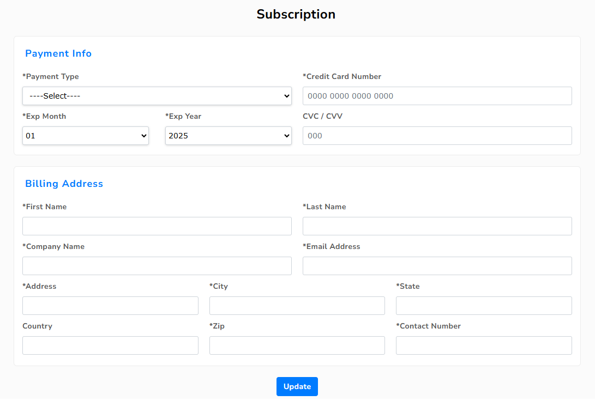Image resolution: width=595 pixels, height=407 pixels.
Task: Focus the CVC / CVV input
Action: click(x=437, y=136)
